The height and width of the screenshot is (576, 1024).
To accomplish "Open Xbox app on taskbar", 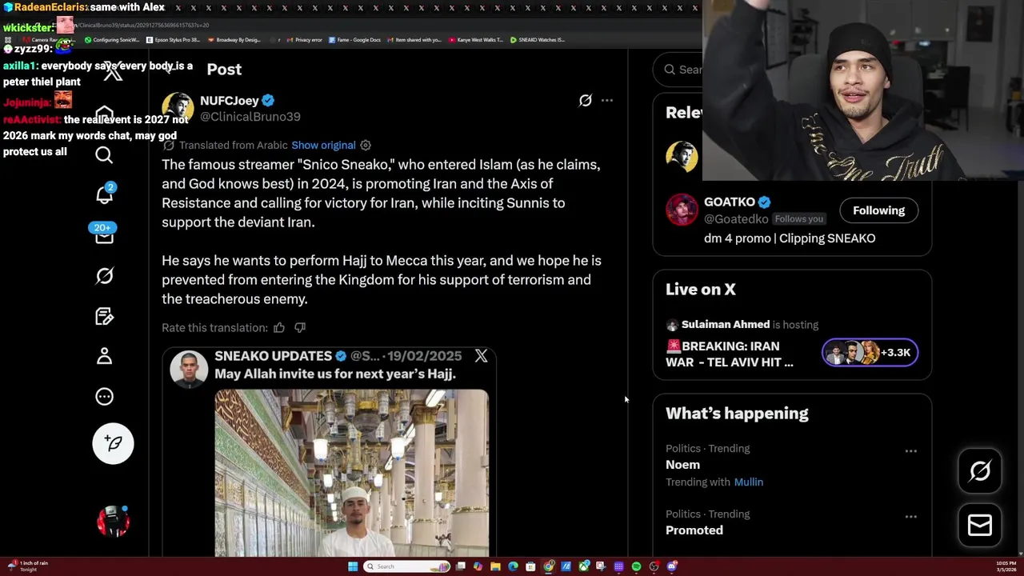I will point(583,566).
